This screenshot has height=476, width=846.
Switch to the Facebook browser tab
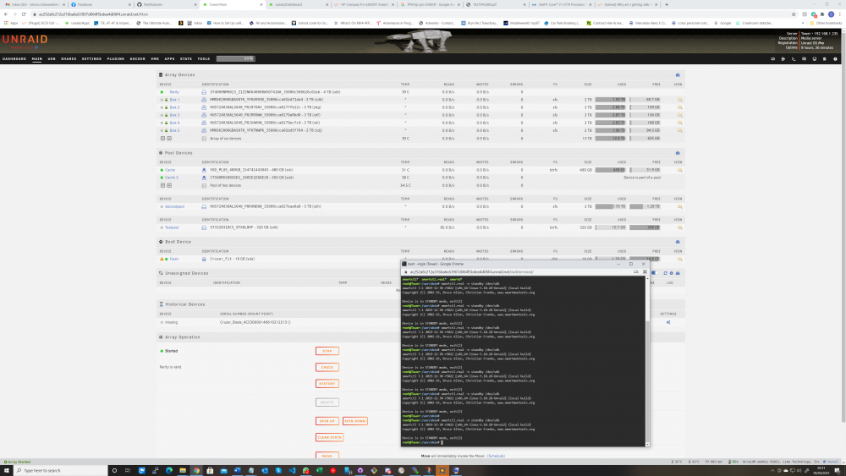(x=101, y=4)
